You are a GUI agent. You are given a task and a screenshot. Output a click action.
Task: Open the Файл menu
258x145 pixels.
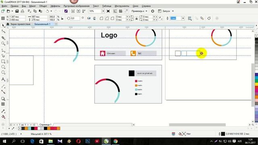click(x=4, y=6)
